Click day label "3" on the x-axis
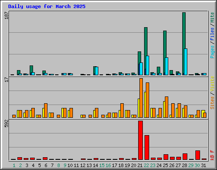 tap(27, 165)
